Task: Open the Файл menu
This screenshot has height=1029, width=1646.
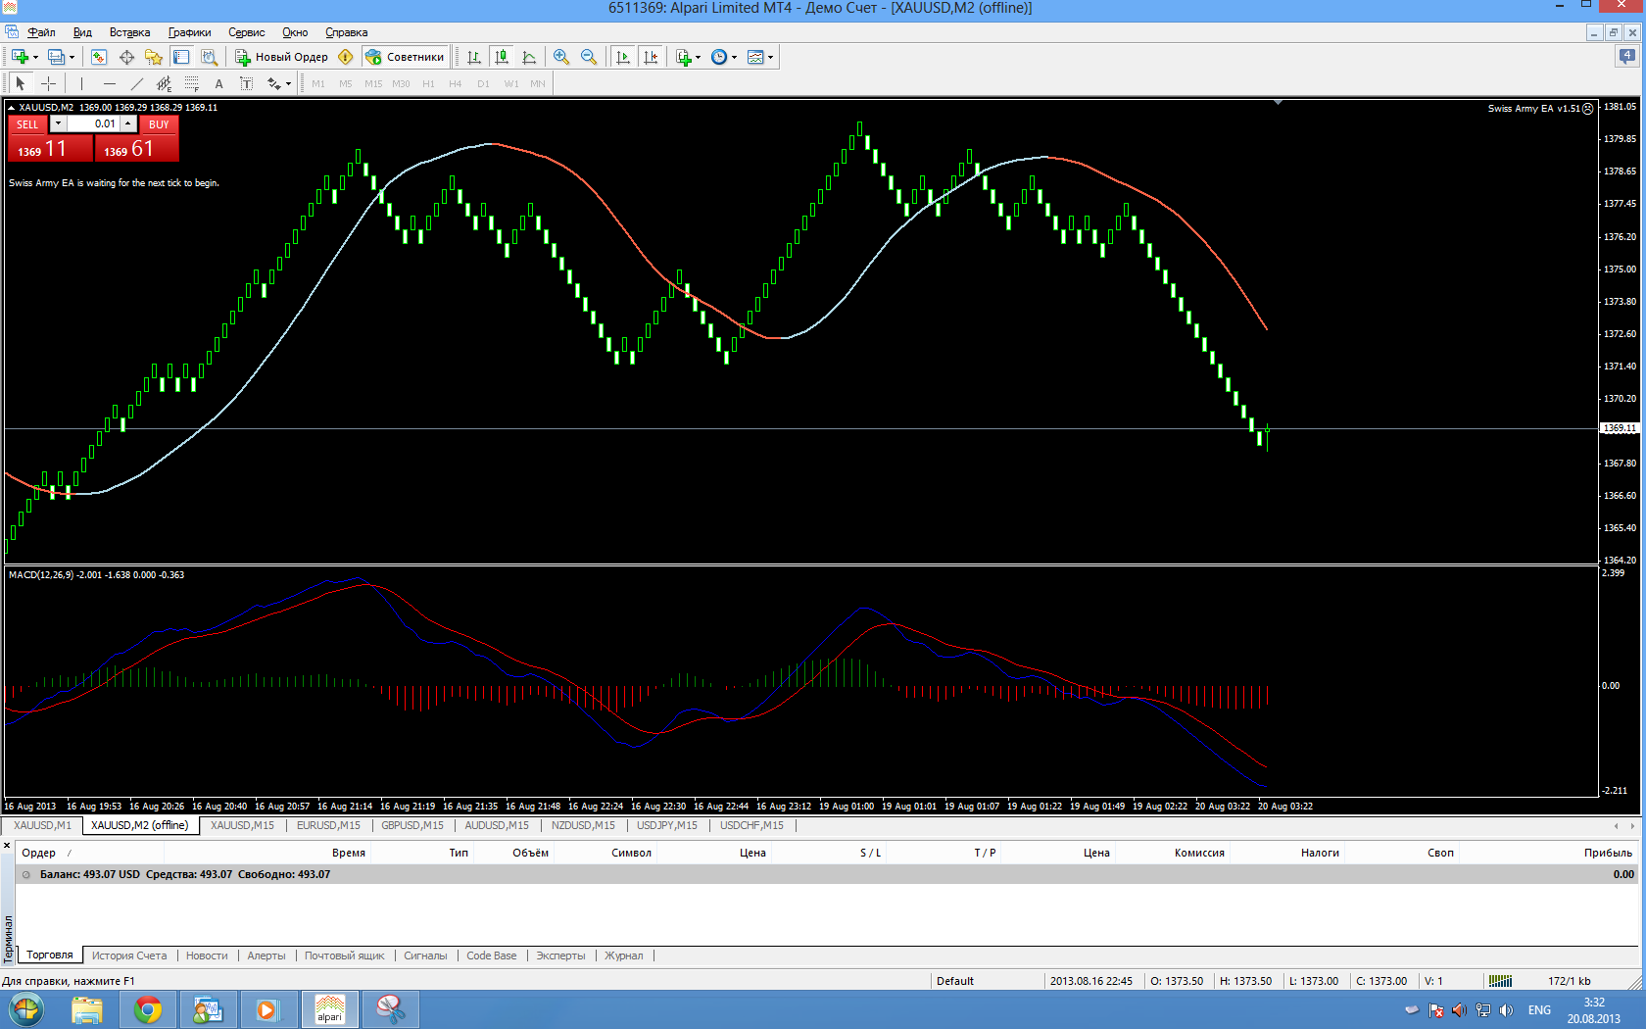Action: click(41, 32)
